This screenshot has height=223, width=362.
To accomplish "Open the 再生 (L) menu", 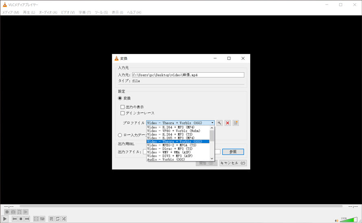I will click(29, 12).
